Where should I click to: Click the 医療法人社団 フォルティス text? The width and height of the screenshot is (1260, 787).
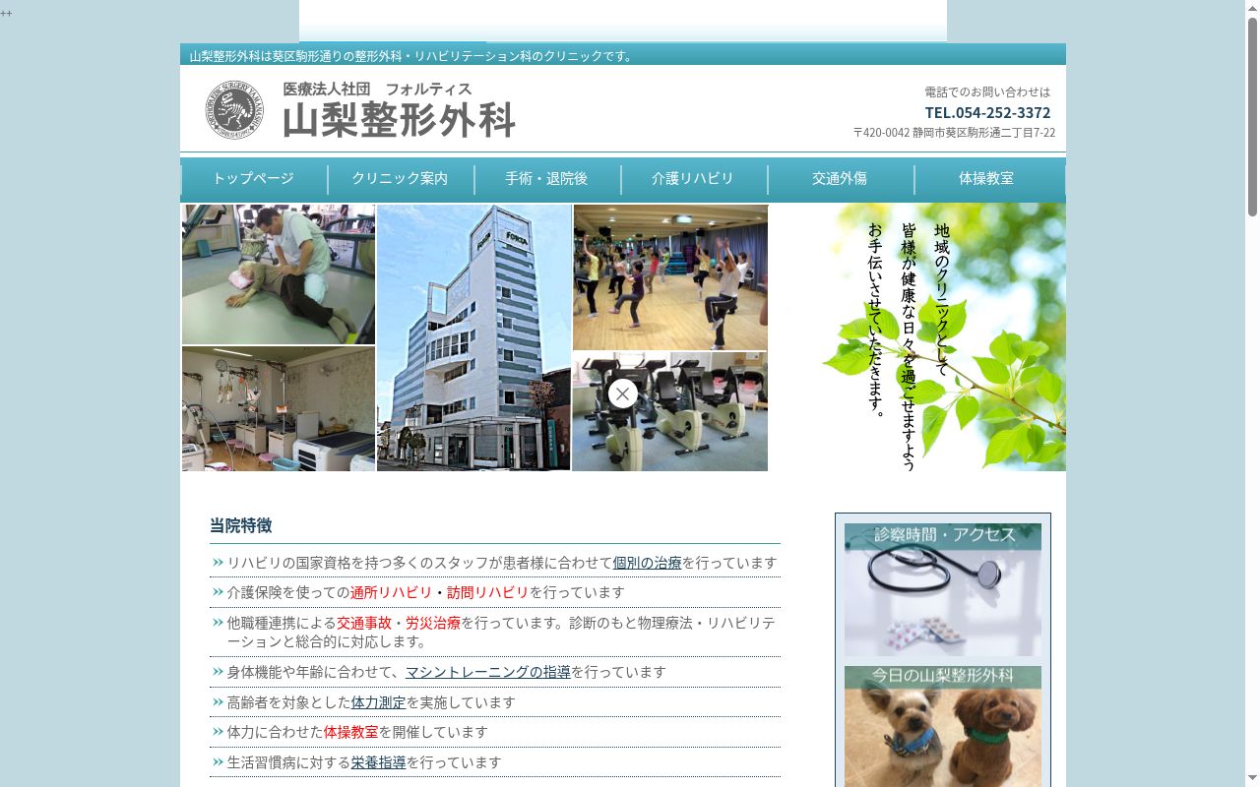(377, 89)
